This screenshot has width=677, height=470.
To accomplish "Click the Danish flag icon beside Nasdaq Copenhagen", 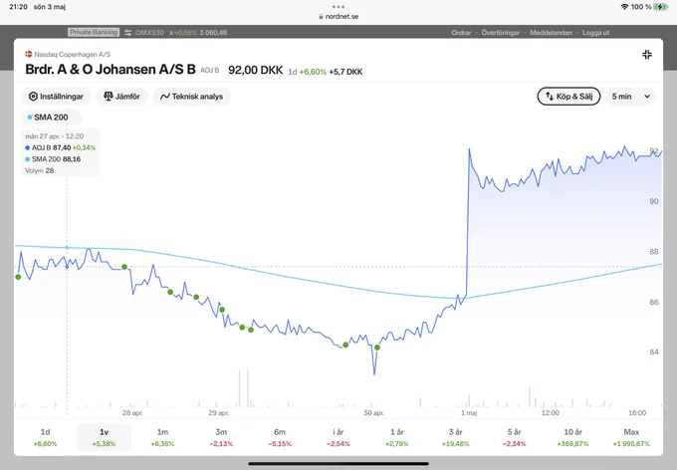I will 29,54.
